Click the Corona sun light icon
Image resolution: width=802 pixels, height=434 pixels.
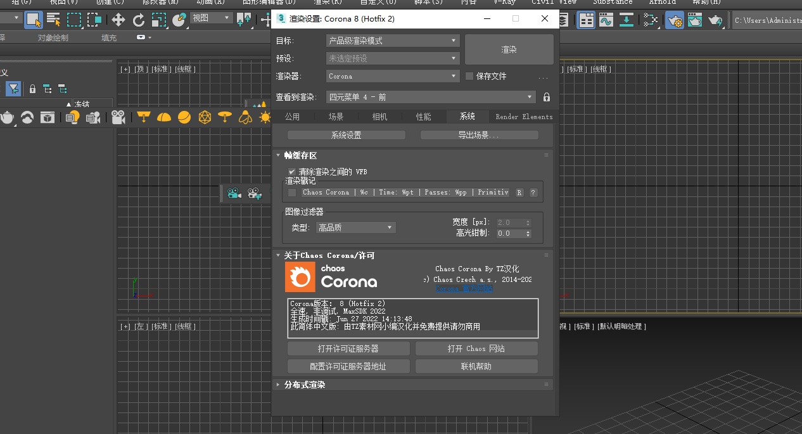click(265, 117)
